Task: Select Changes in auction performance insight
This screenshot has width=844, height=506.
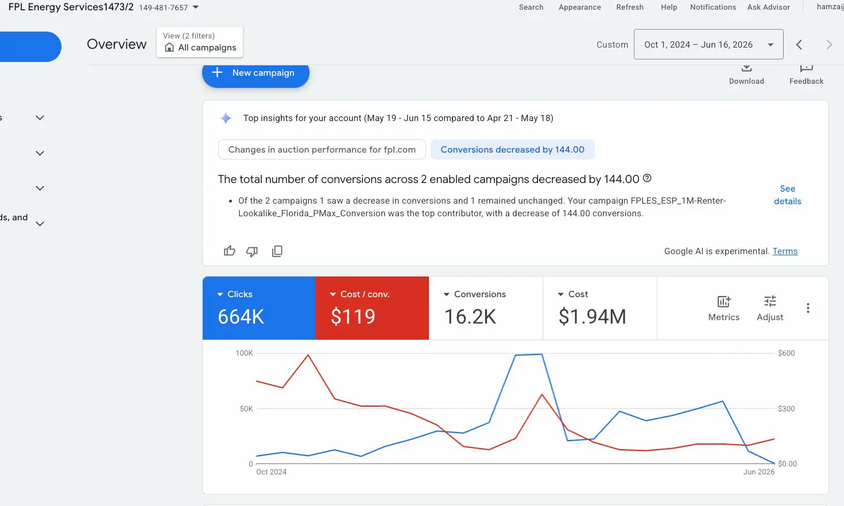Action: 322,150
